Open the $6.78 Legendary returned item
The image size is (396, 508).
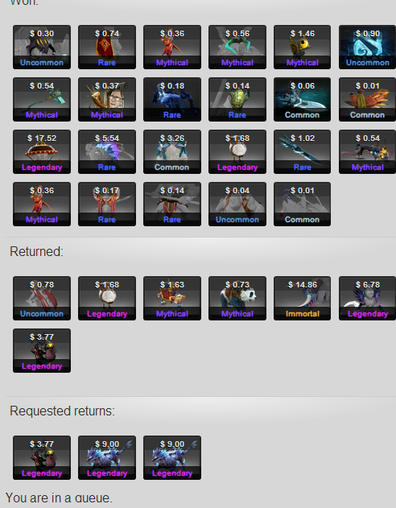click(x=368, y=298)
